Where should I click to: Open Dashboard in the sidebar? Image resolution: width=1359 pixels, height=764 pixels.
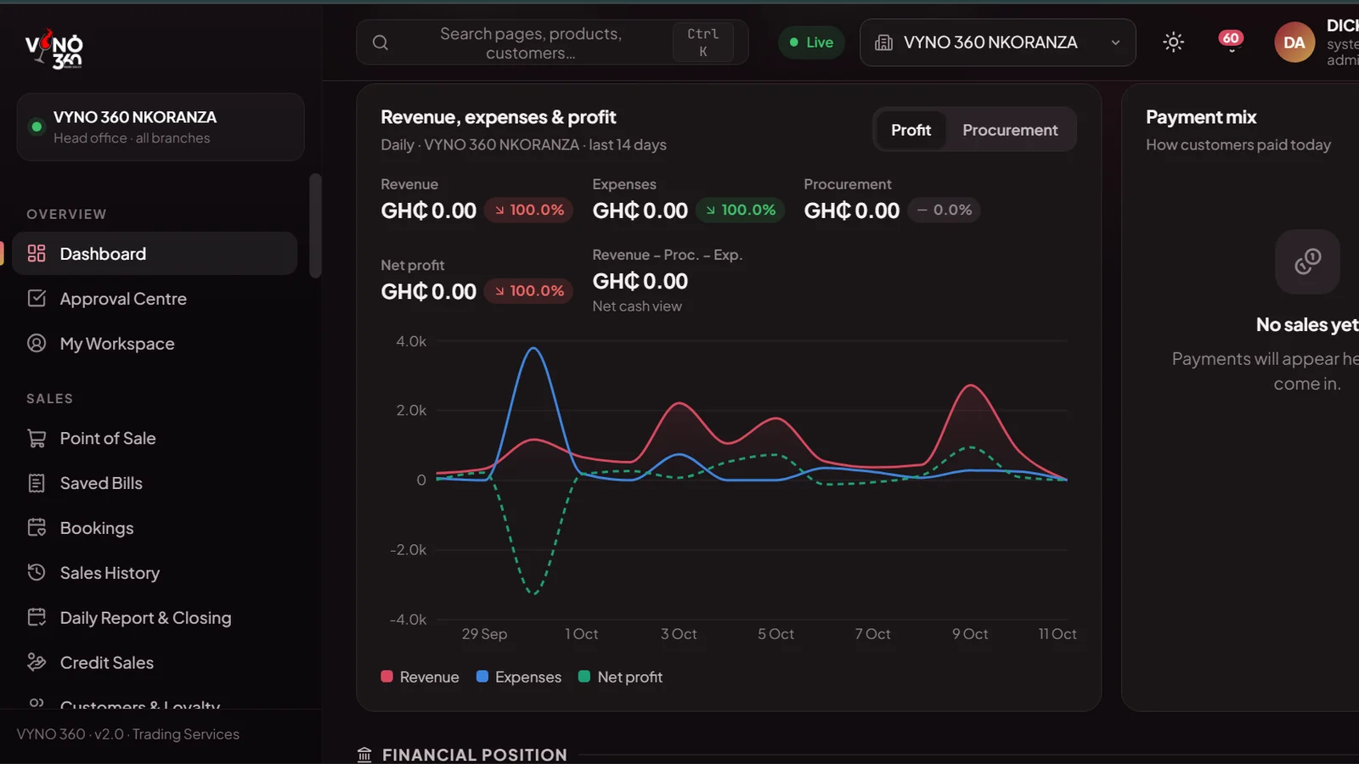(155, 253)
